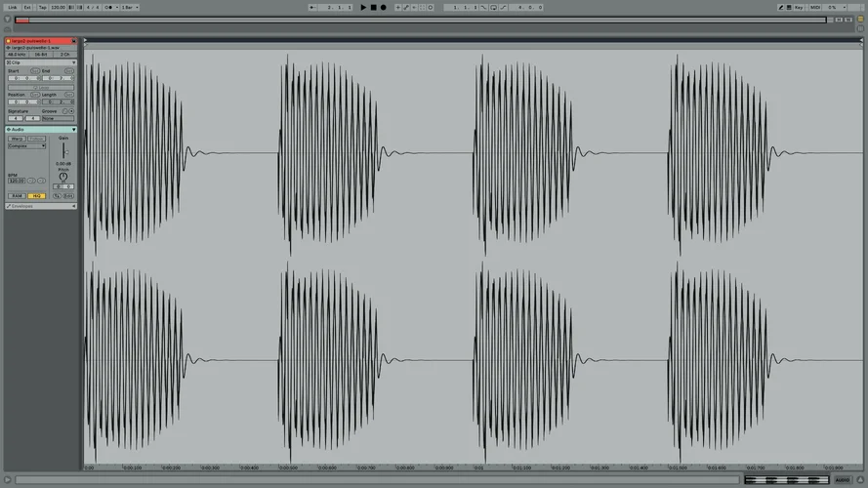Image resolution: width=868 pixels, height=488 pixels.
Task: Toggle the Punch-Out switch icon
Action: [503, 8]
